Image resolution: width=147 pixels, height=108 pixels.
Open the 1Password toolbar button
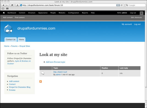click(x=12, y=5)
